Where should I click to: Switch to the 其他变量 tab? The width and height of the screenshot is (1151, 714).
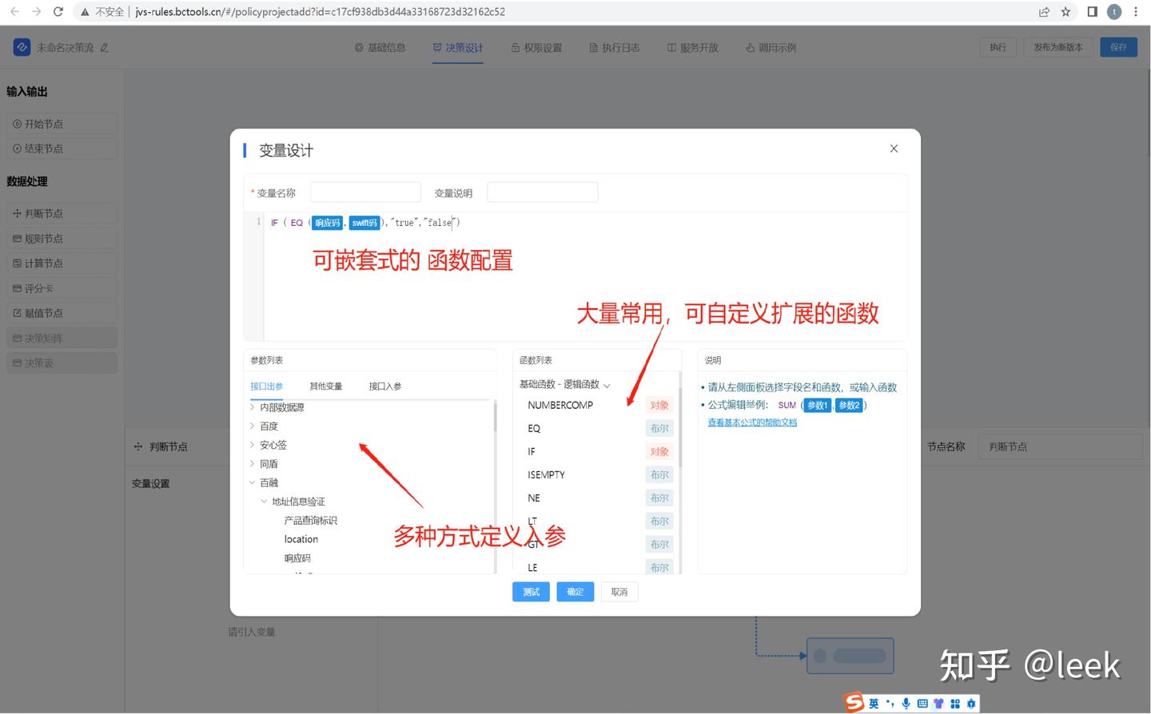325,386
